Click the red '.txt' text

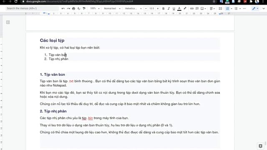point(71,81)
